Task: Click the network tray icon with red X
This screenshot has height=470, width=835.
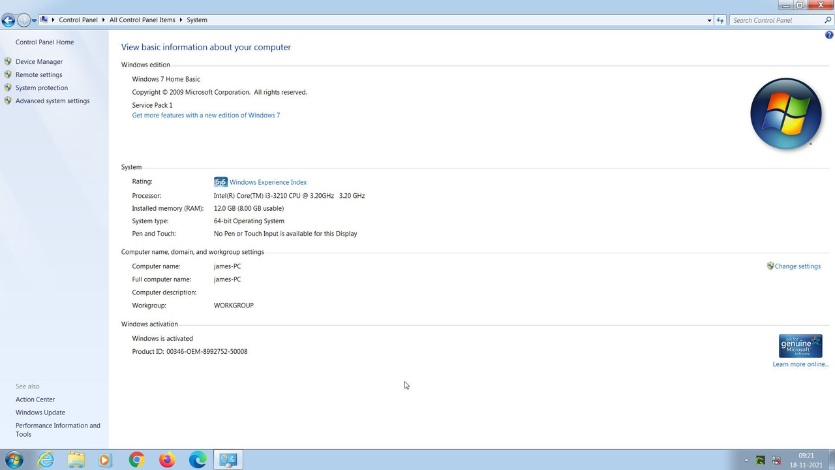Action: pos(776,460)
